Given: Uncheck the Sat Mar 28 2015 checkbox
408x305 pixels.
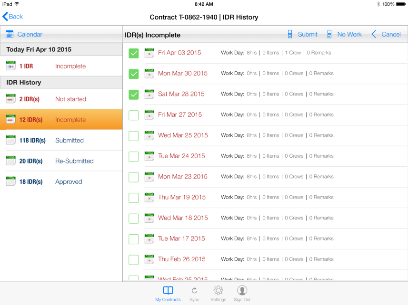Looking at the screenshot, I should click(134, 95).
